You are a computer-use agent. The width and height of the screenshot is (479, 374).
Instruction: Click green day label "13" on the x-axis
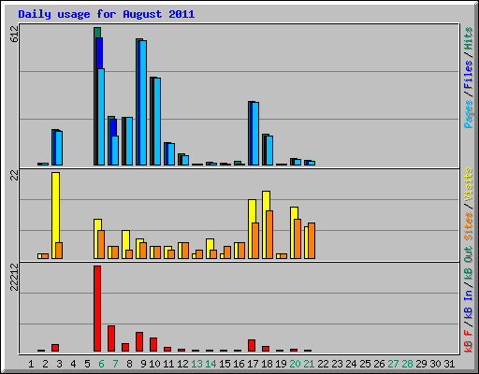pos(196,364)
